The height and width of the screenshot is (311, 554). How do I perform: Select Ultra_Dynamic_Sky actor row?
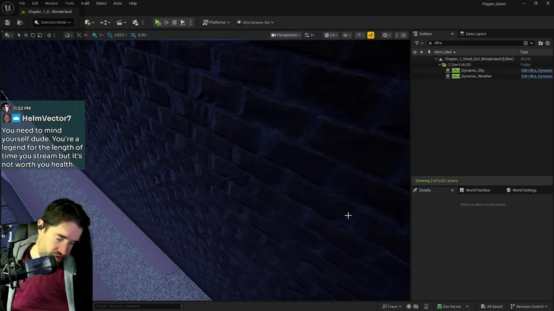468,70
